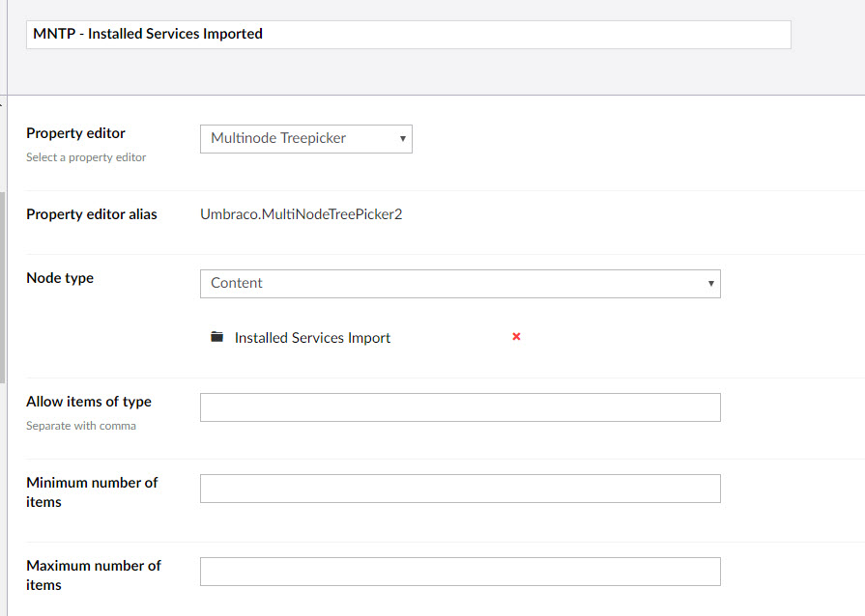Expand the Node type Content dropdown

click(x=459, y=284)
